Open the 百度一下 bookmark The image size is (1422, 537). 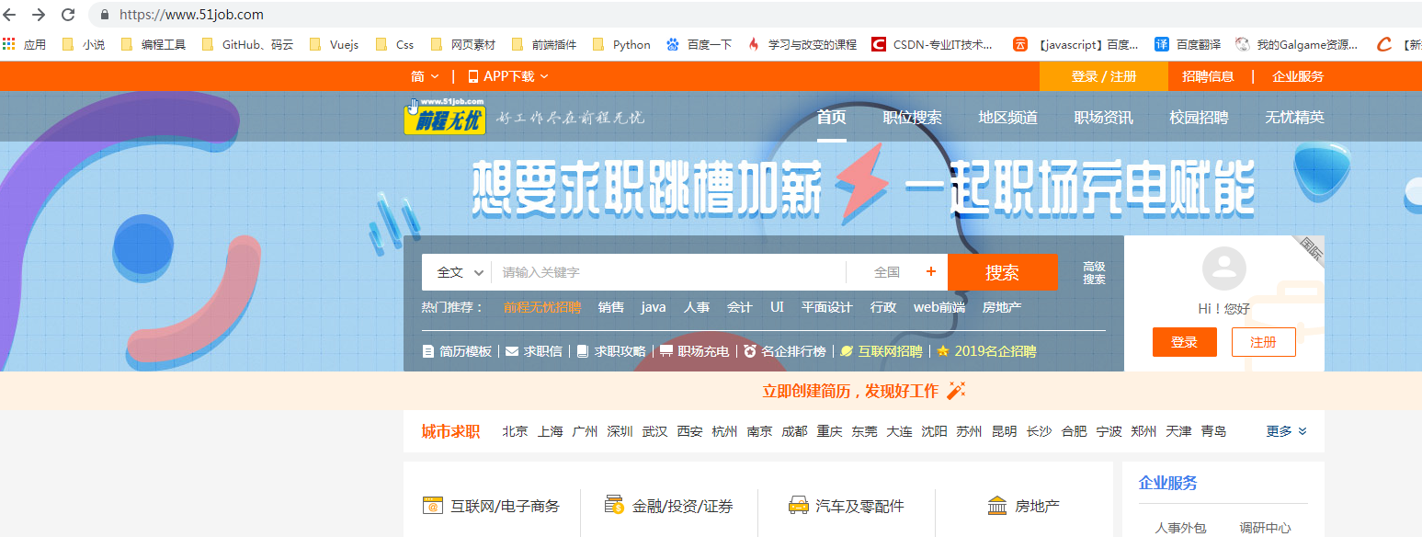click(699, 44)
